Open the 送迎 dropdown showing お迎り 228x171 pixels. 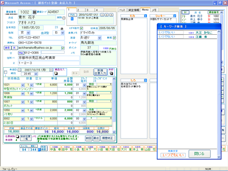click(x=99, y=38)
